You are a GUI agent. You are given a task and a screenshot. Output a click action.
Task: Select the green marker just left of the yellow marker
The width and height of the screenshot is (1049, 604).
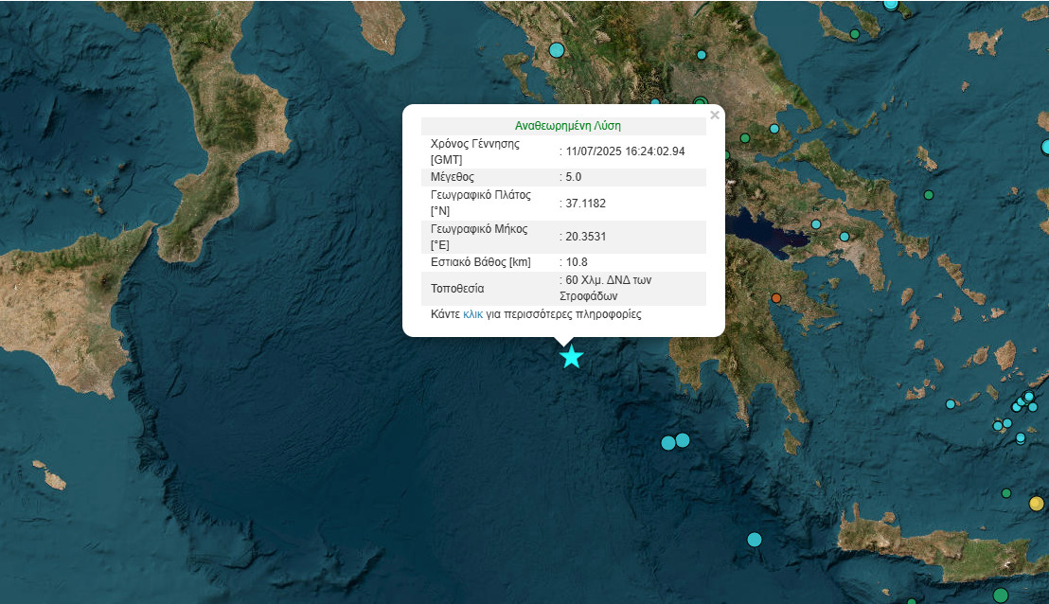point(1006,493)
